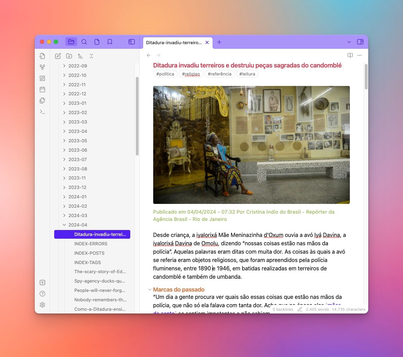This screenshot has width=403, height=357.
Task: Expand the 2023-12 folder
Action: tap(64, 187)
